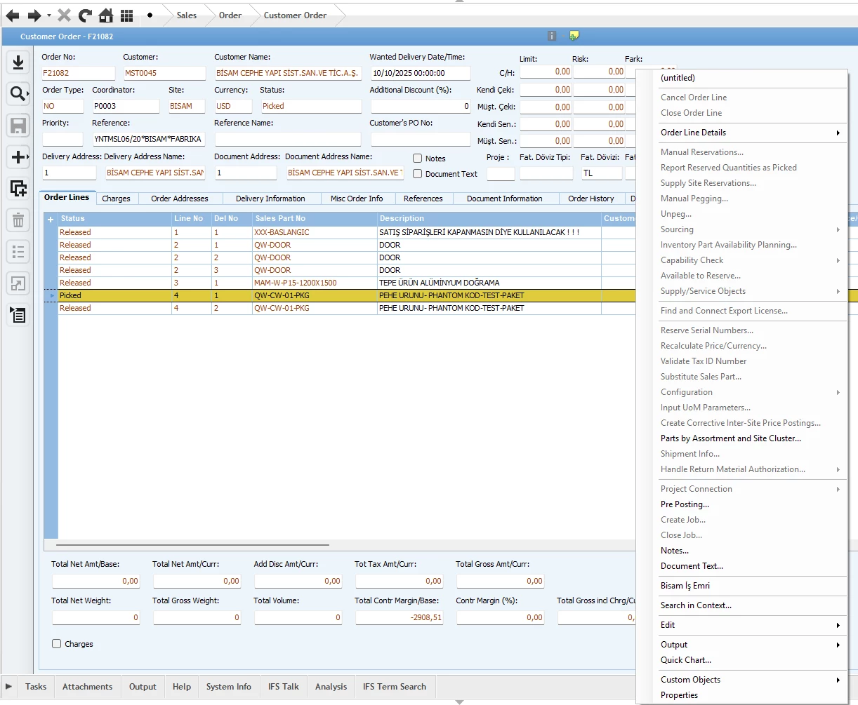Click the Customer's PO No input field
The width and height of the screenshot is (858, 705).
click(420, 140)
